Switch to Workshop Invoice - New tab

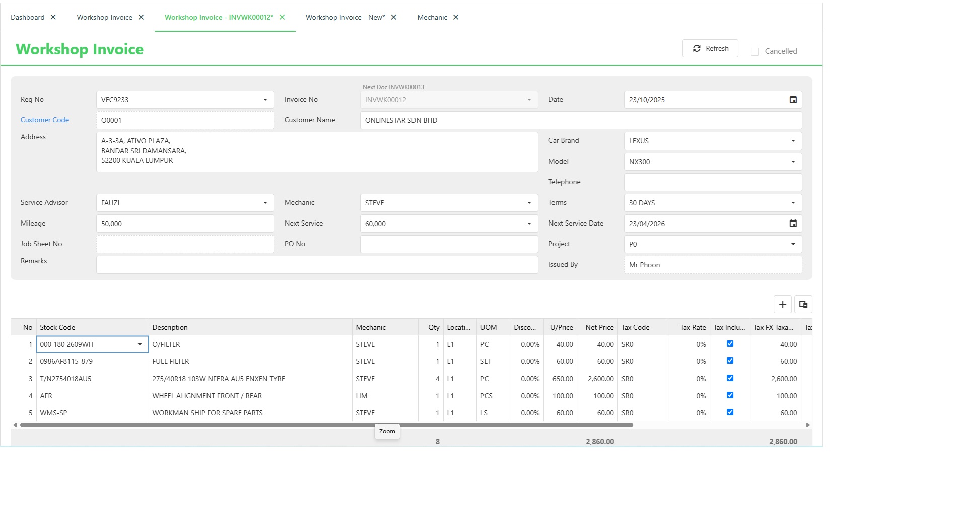tap(345, 17)
